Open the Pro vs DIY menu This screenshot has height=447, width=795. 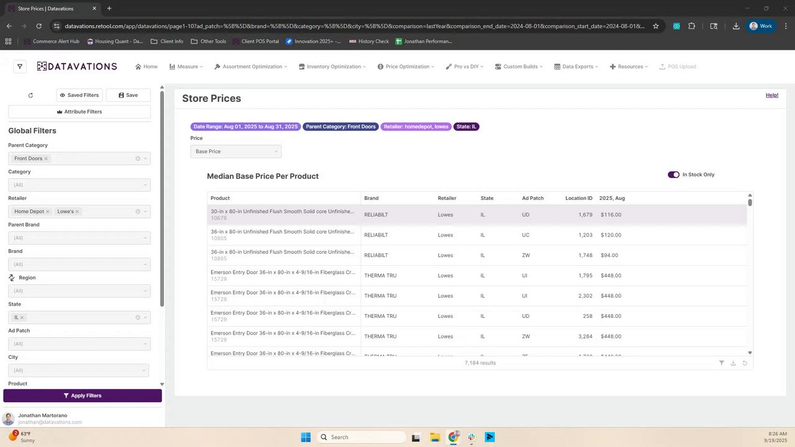[x=465, y=66]
